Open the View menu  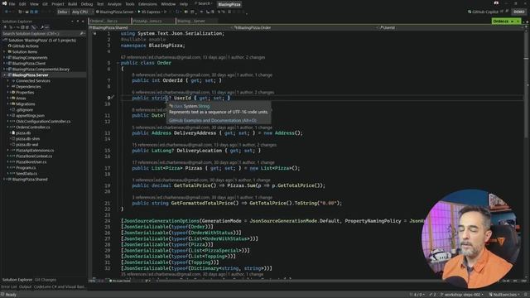[34, 4]
